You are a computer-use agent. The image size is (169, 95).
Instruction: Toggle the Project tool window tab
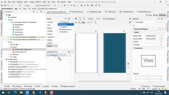[x=1, y=15]
